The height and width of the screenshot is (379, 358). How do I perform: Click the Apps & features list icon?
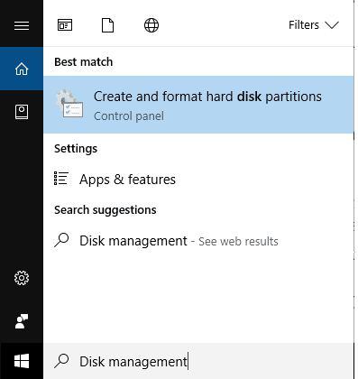pyautogui.click(x=61, y=178)
